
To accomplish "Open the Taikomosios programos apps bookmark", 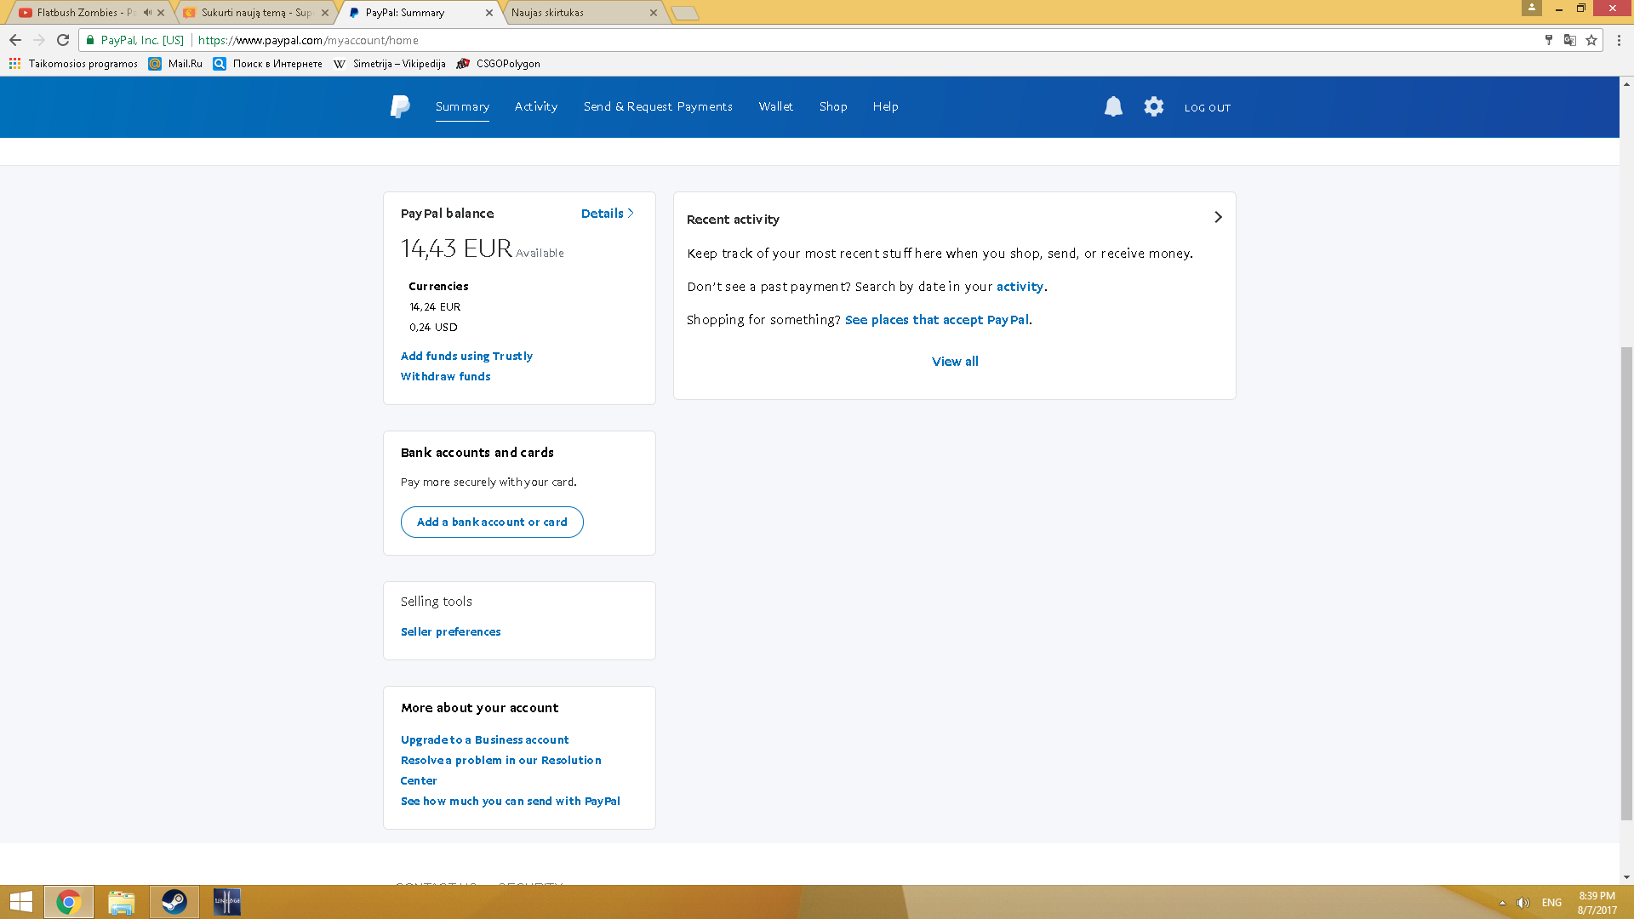I will [73, 64].
